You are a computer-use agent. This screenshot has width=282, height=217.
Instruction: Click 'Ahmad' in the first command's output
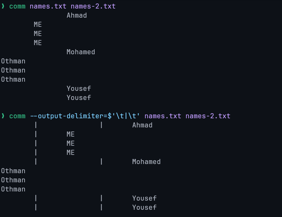point(77,15)
